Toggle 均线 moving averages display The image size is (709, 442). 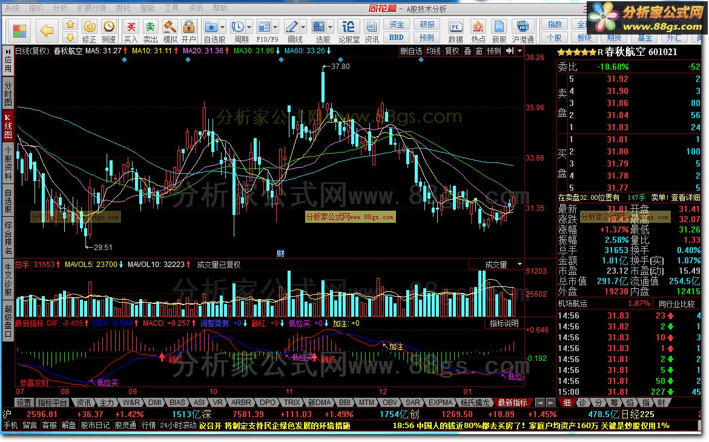433,51
